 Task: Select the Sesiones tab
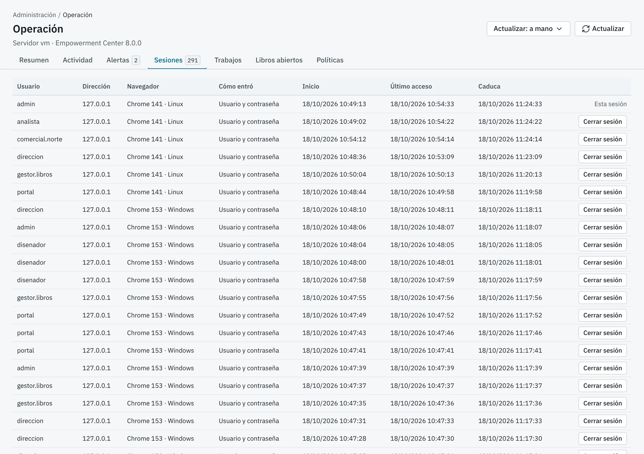tap(177, 60)
